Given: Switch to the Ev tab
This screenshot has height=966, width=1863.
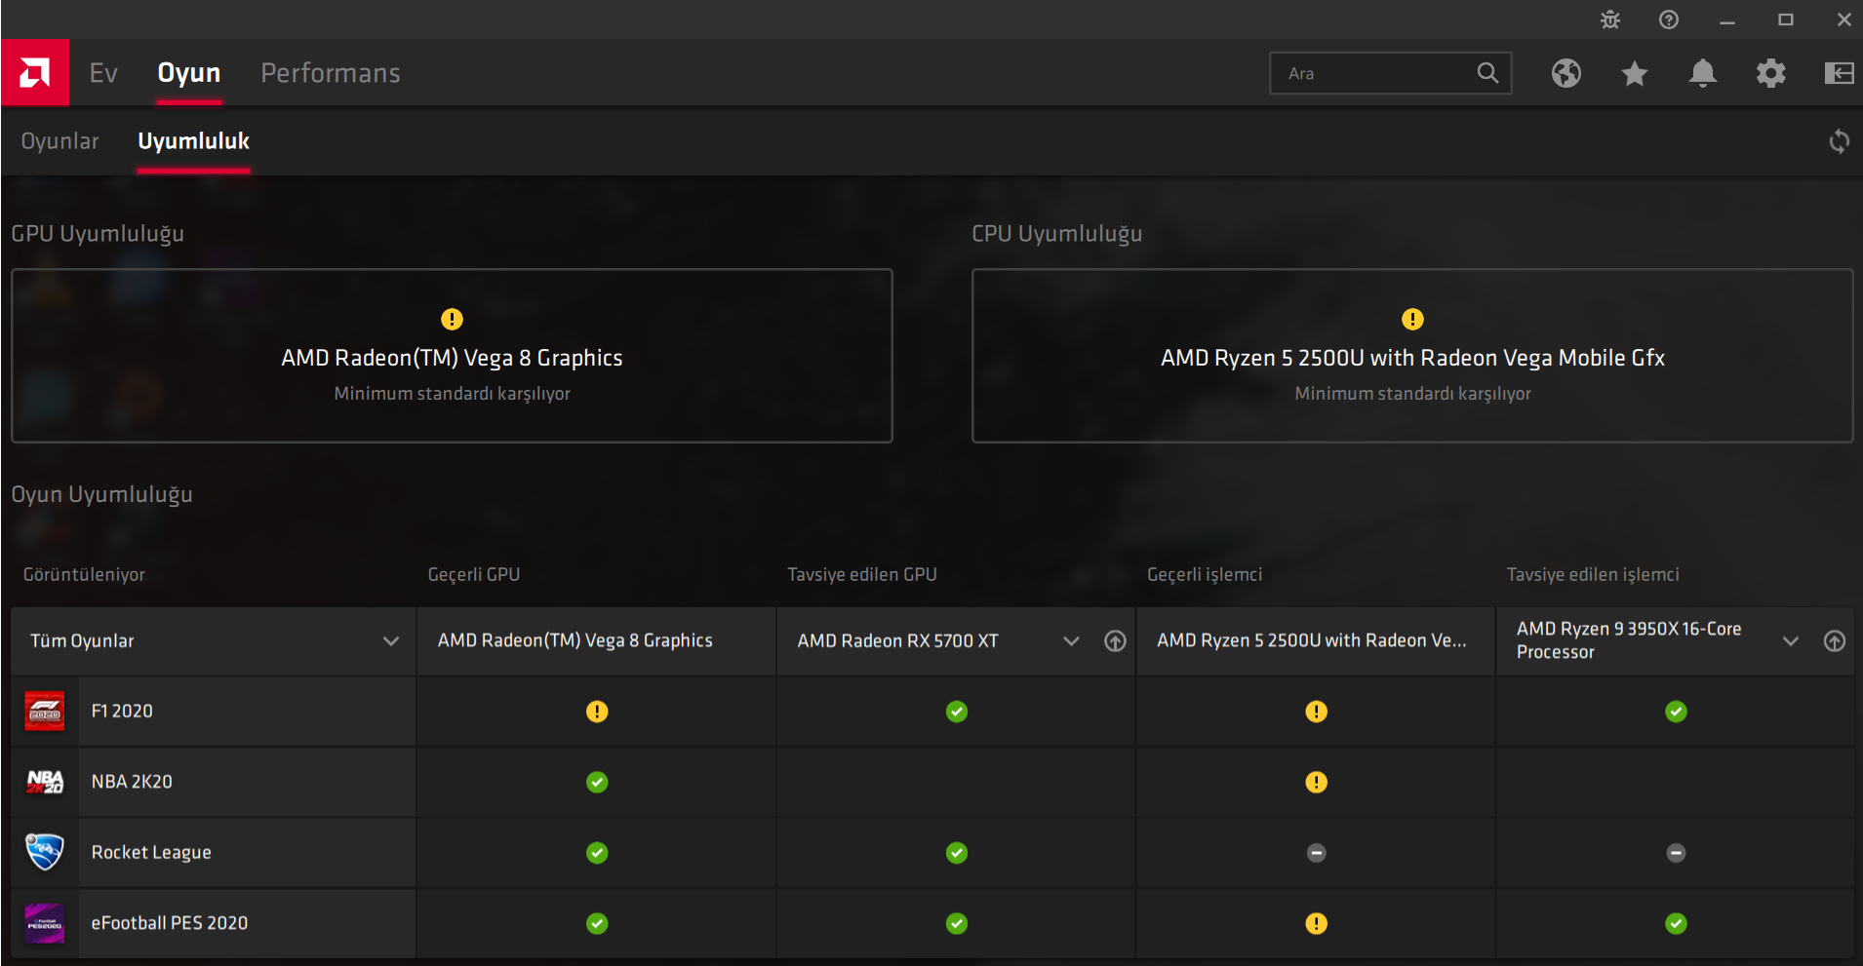Looking at the screenshot, I should tap(103, 73).
